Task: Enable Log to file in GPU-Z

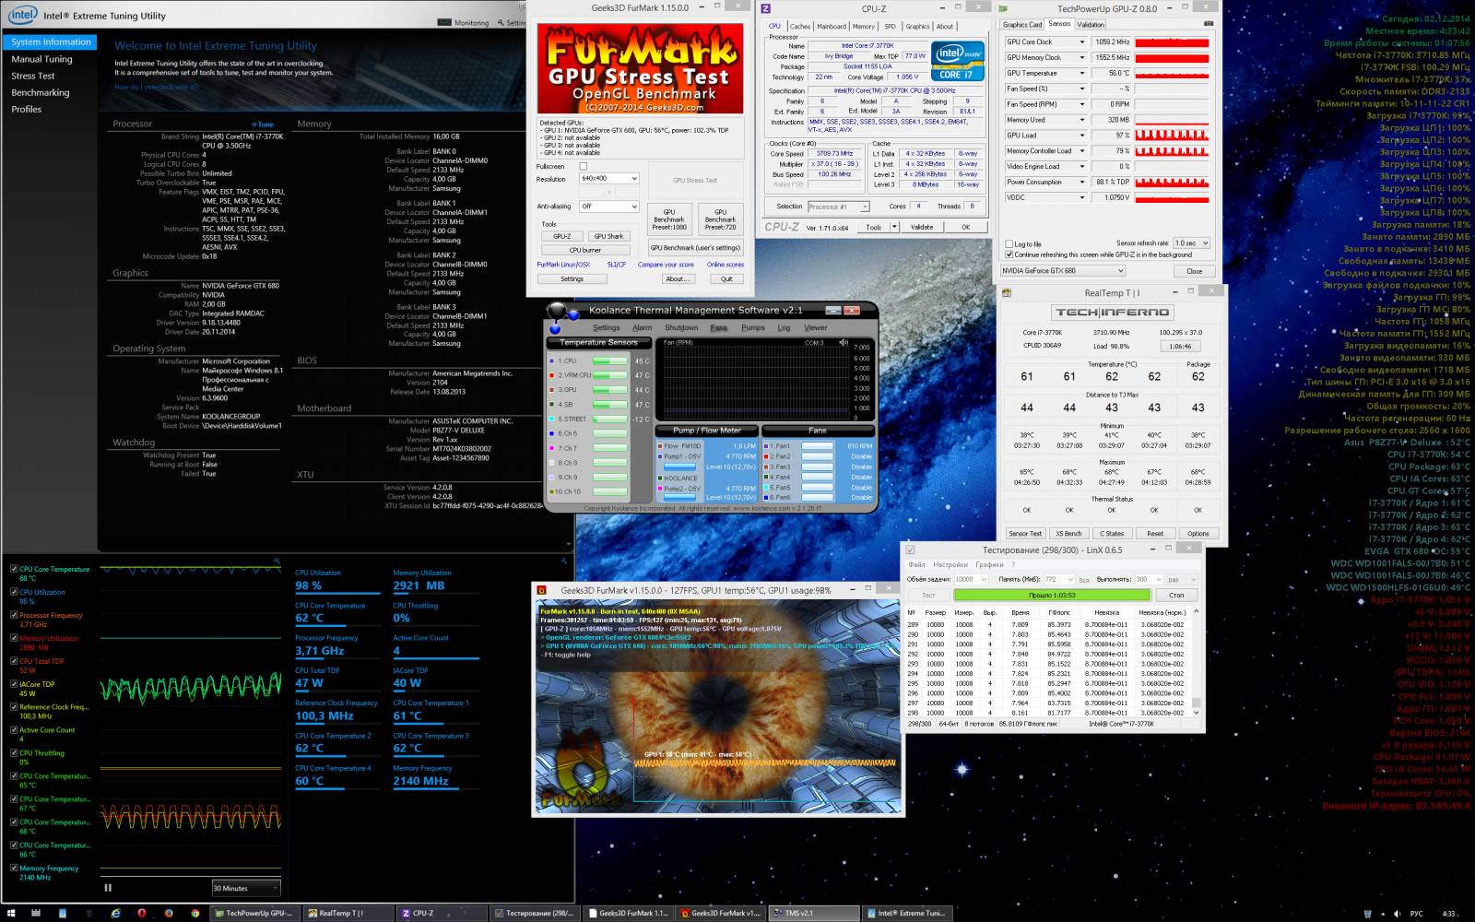Action: coord(1009,244)
